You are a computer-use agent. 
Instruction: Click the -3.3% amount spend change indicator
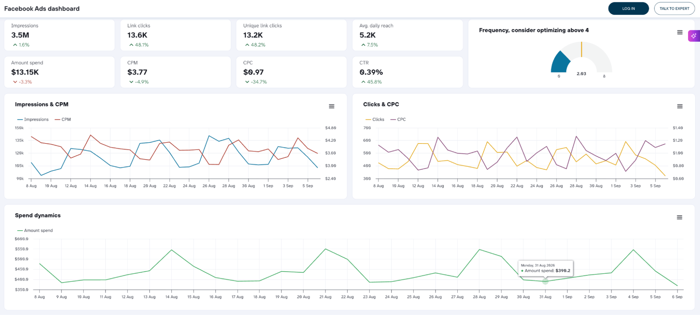tap(22, 82)
